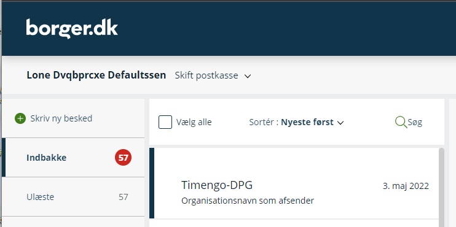Click the chevron next to Nyeste først

340,123
